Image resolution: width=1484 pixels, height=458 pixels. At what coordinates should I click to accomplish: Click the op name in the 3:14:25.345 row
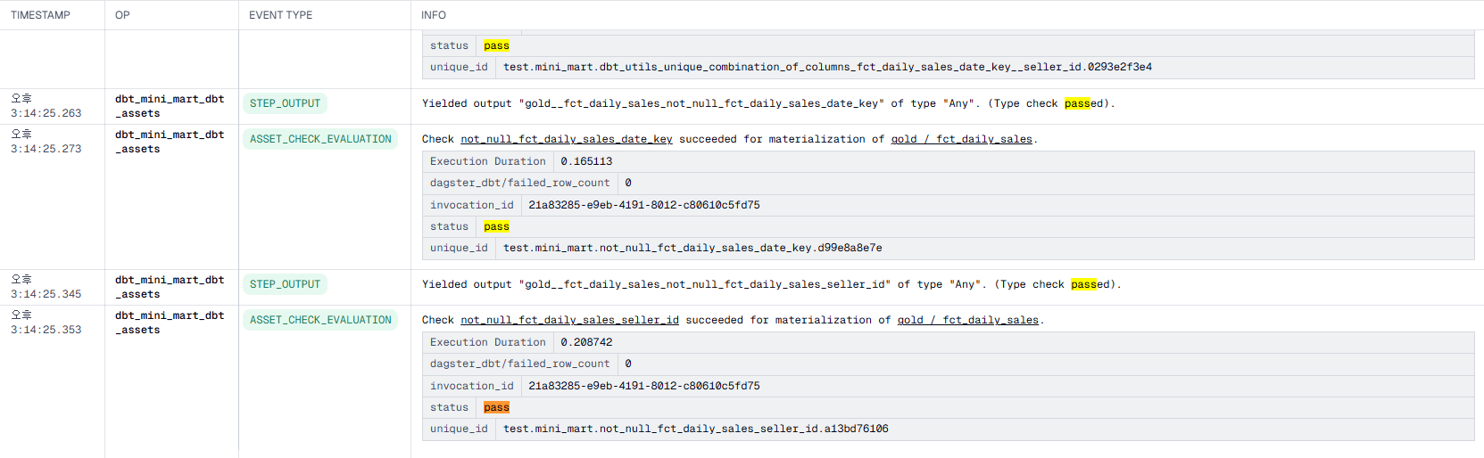(169, 287)
